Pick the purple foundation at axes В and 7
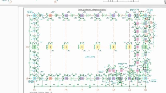Screen dimensions: 166x93 (130, 16)
